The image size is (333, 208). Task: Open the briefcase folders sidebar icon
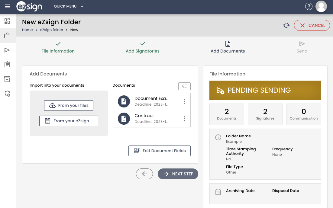[7, 35]
